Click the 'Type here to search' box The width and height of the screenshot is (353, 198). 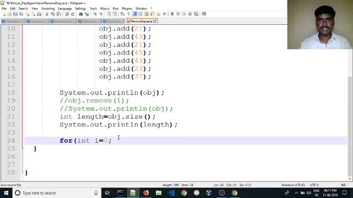click(57, 193)
